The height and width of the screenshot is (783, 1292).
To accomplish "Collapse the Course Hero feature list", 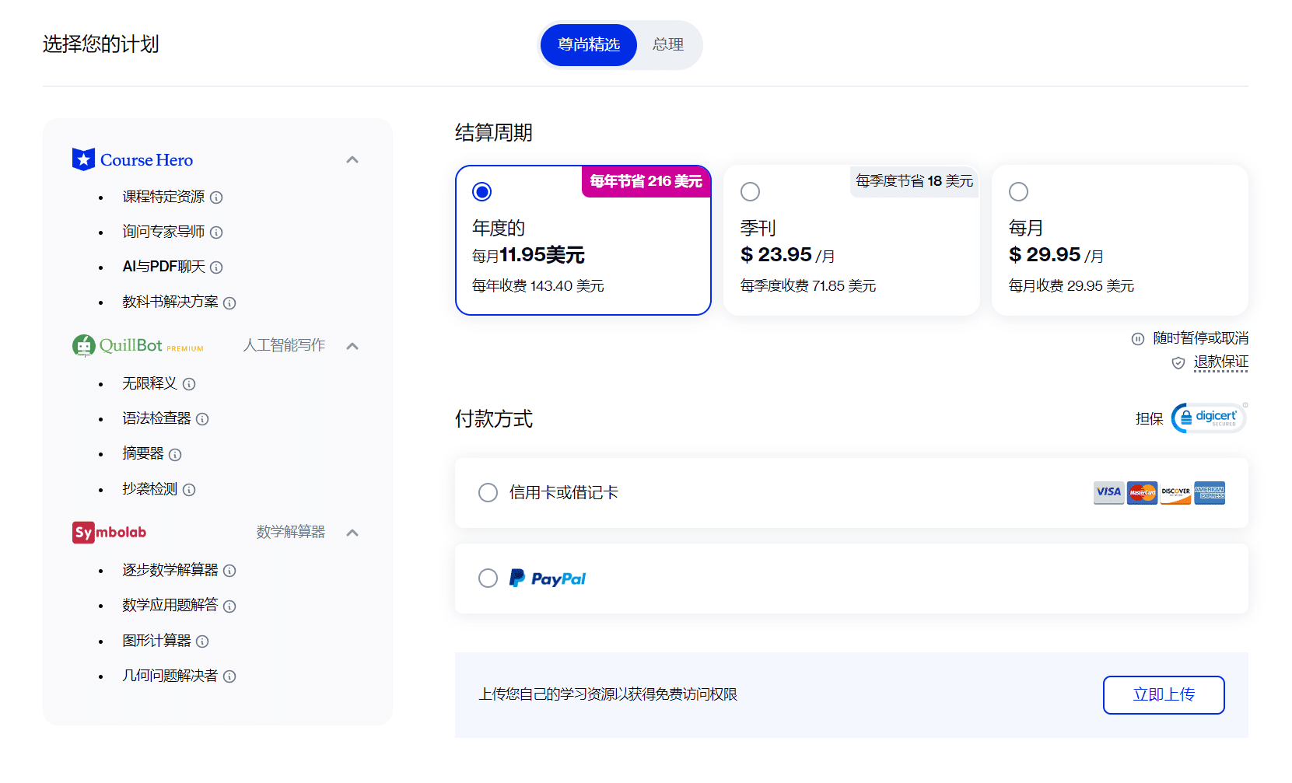I will point(352,159).
